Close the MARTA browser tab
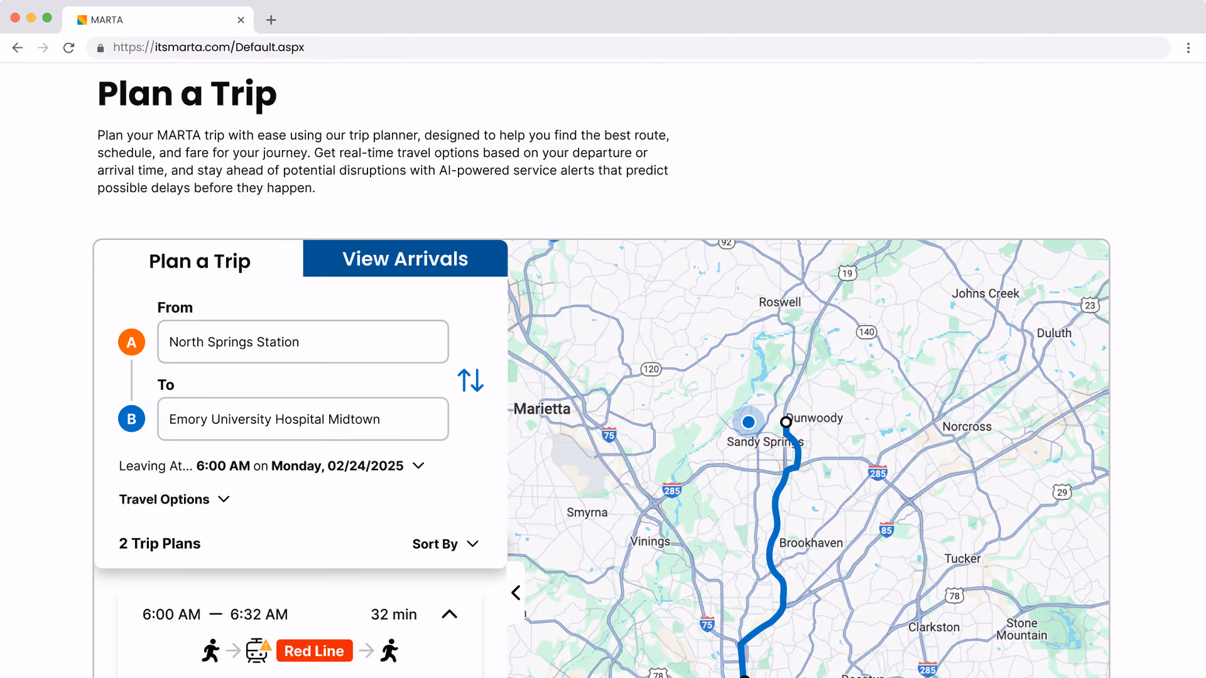The image size is (1206, 678). (241, 20)
